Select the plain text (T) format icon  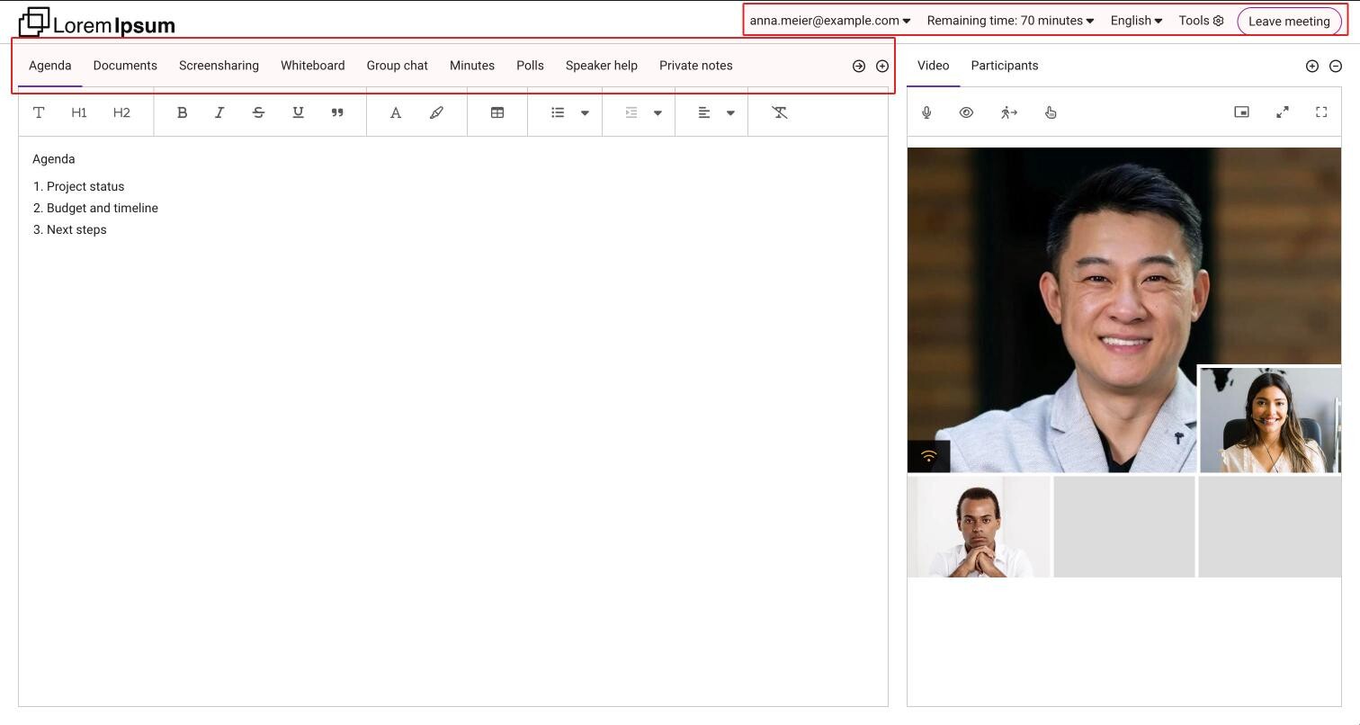(39, 112)
